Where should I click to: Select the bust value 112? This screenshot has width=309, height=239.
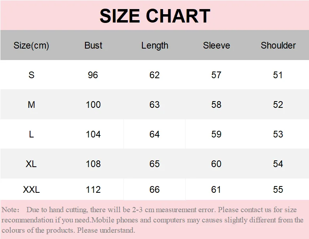click(x=93, y=190)
